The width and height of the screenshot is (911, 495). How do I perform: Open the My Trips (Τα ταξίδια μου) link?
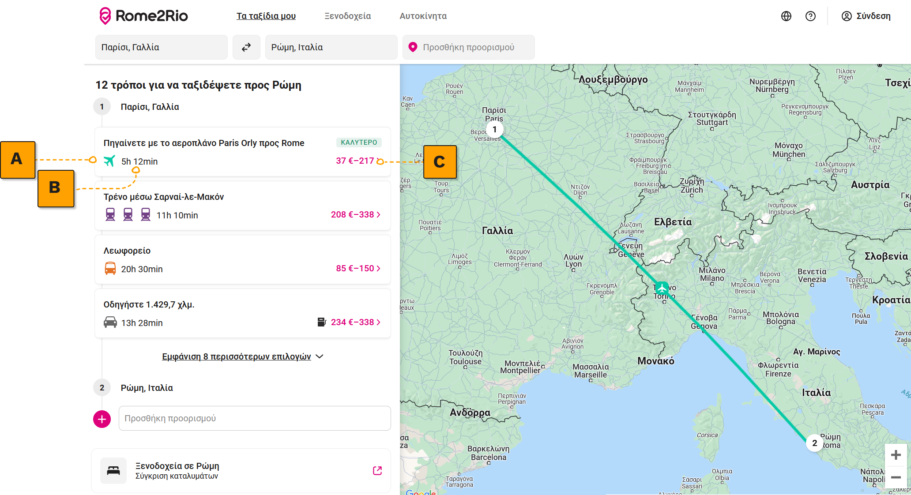[266, 16]
